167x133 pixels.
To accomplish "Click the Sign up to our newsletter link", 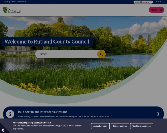I will click(x=15, y=2).
